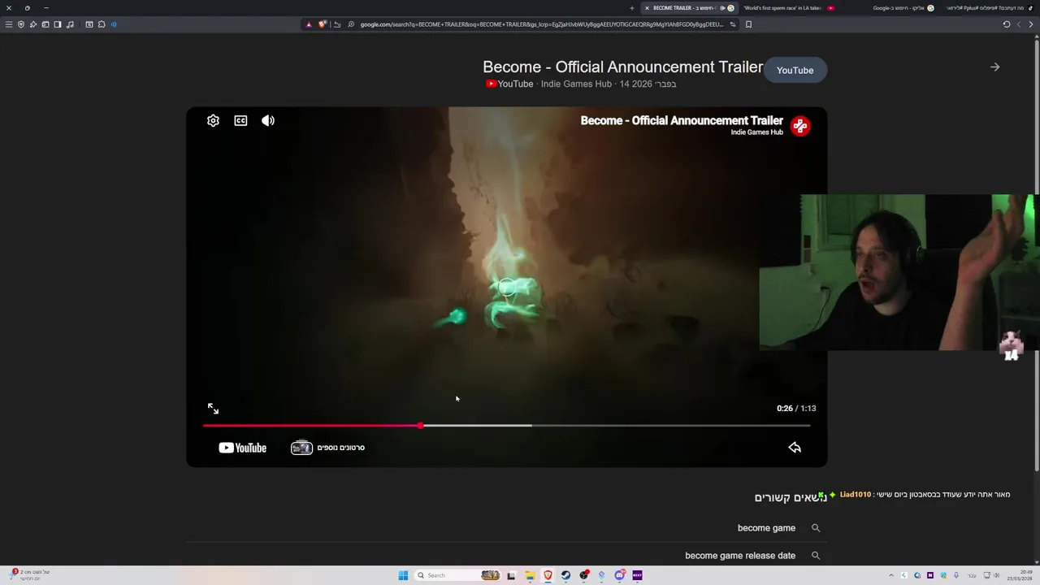This screenshot has width=1040, height=585.
Task: Switch to the TikTok tab
Action: tap(990, 8)
